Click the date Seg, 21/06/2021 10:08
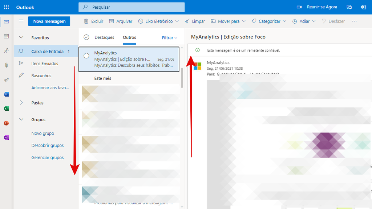 point(225,69)
